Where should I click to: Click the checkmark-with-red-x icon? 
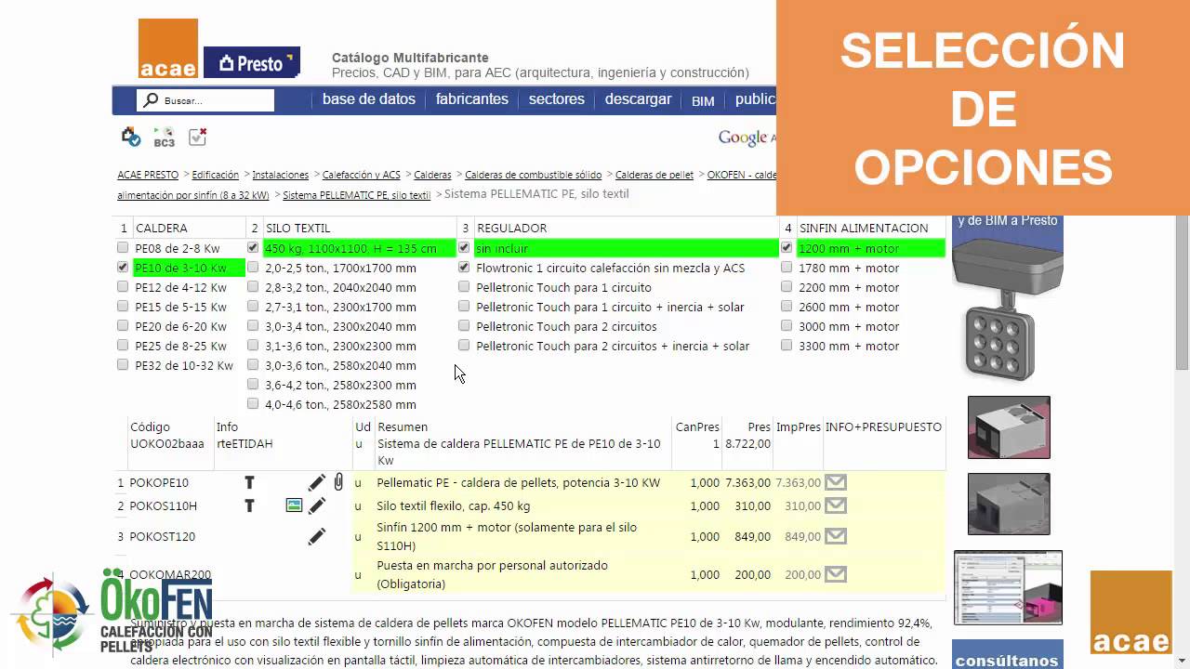tap(197, 138)
